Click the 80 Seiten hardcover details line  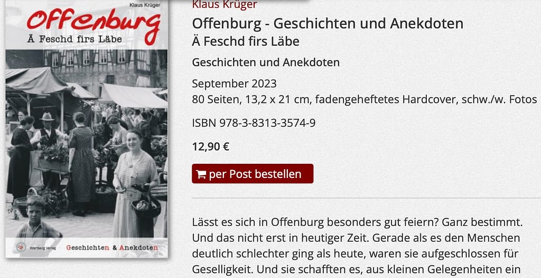pyautogui.click(x=365, y=100)
